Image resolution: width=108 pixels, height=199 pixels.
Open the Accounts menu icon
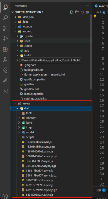click(5, 196)
